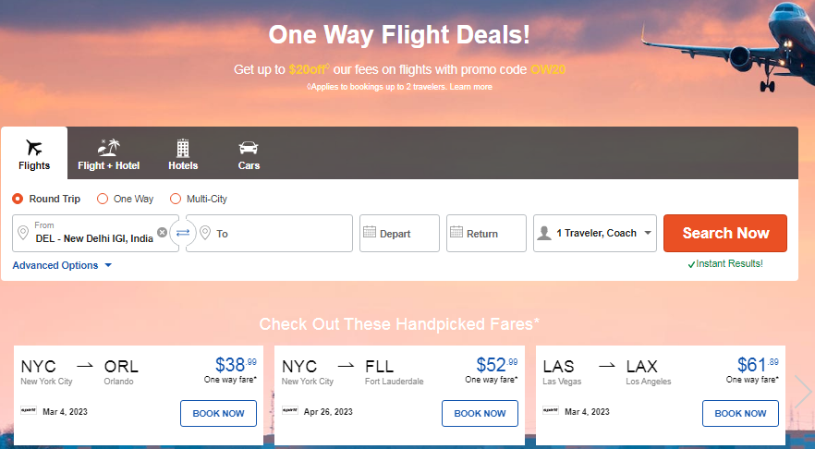
Task: Open the Hotels tab
Action: coord(183,153)
